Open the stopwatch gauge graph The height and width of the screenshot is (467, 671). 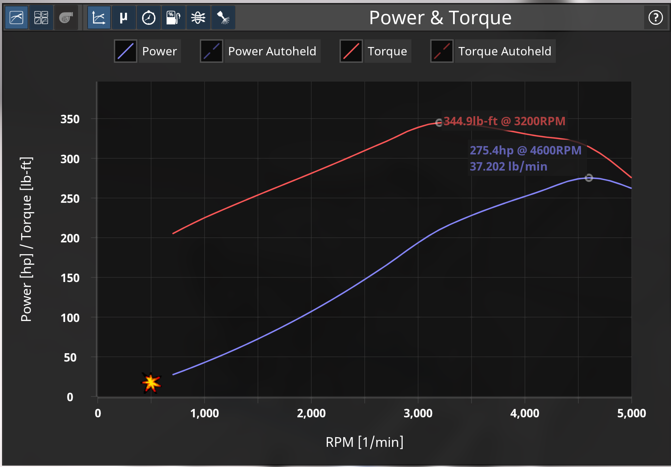148,17
